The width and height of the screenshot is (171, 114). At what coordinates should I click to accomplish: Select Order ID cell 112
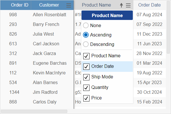tap(13, 73)
